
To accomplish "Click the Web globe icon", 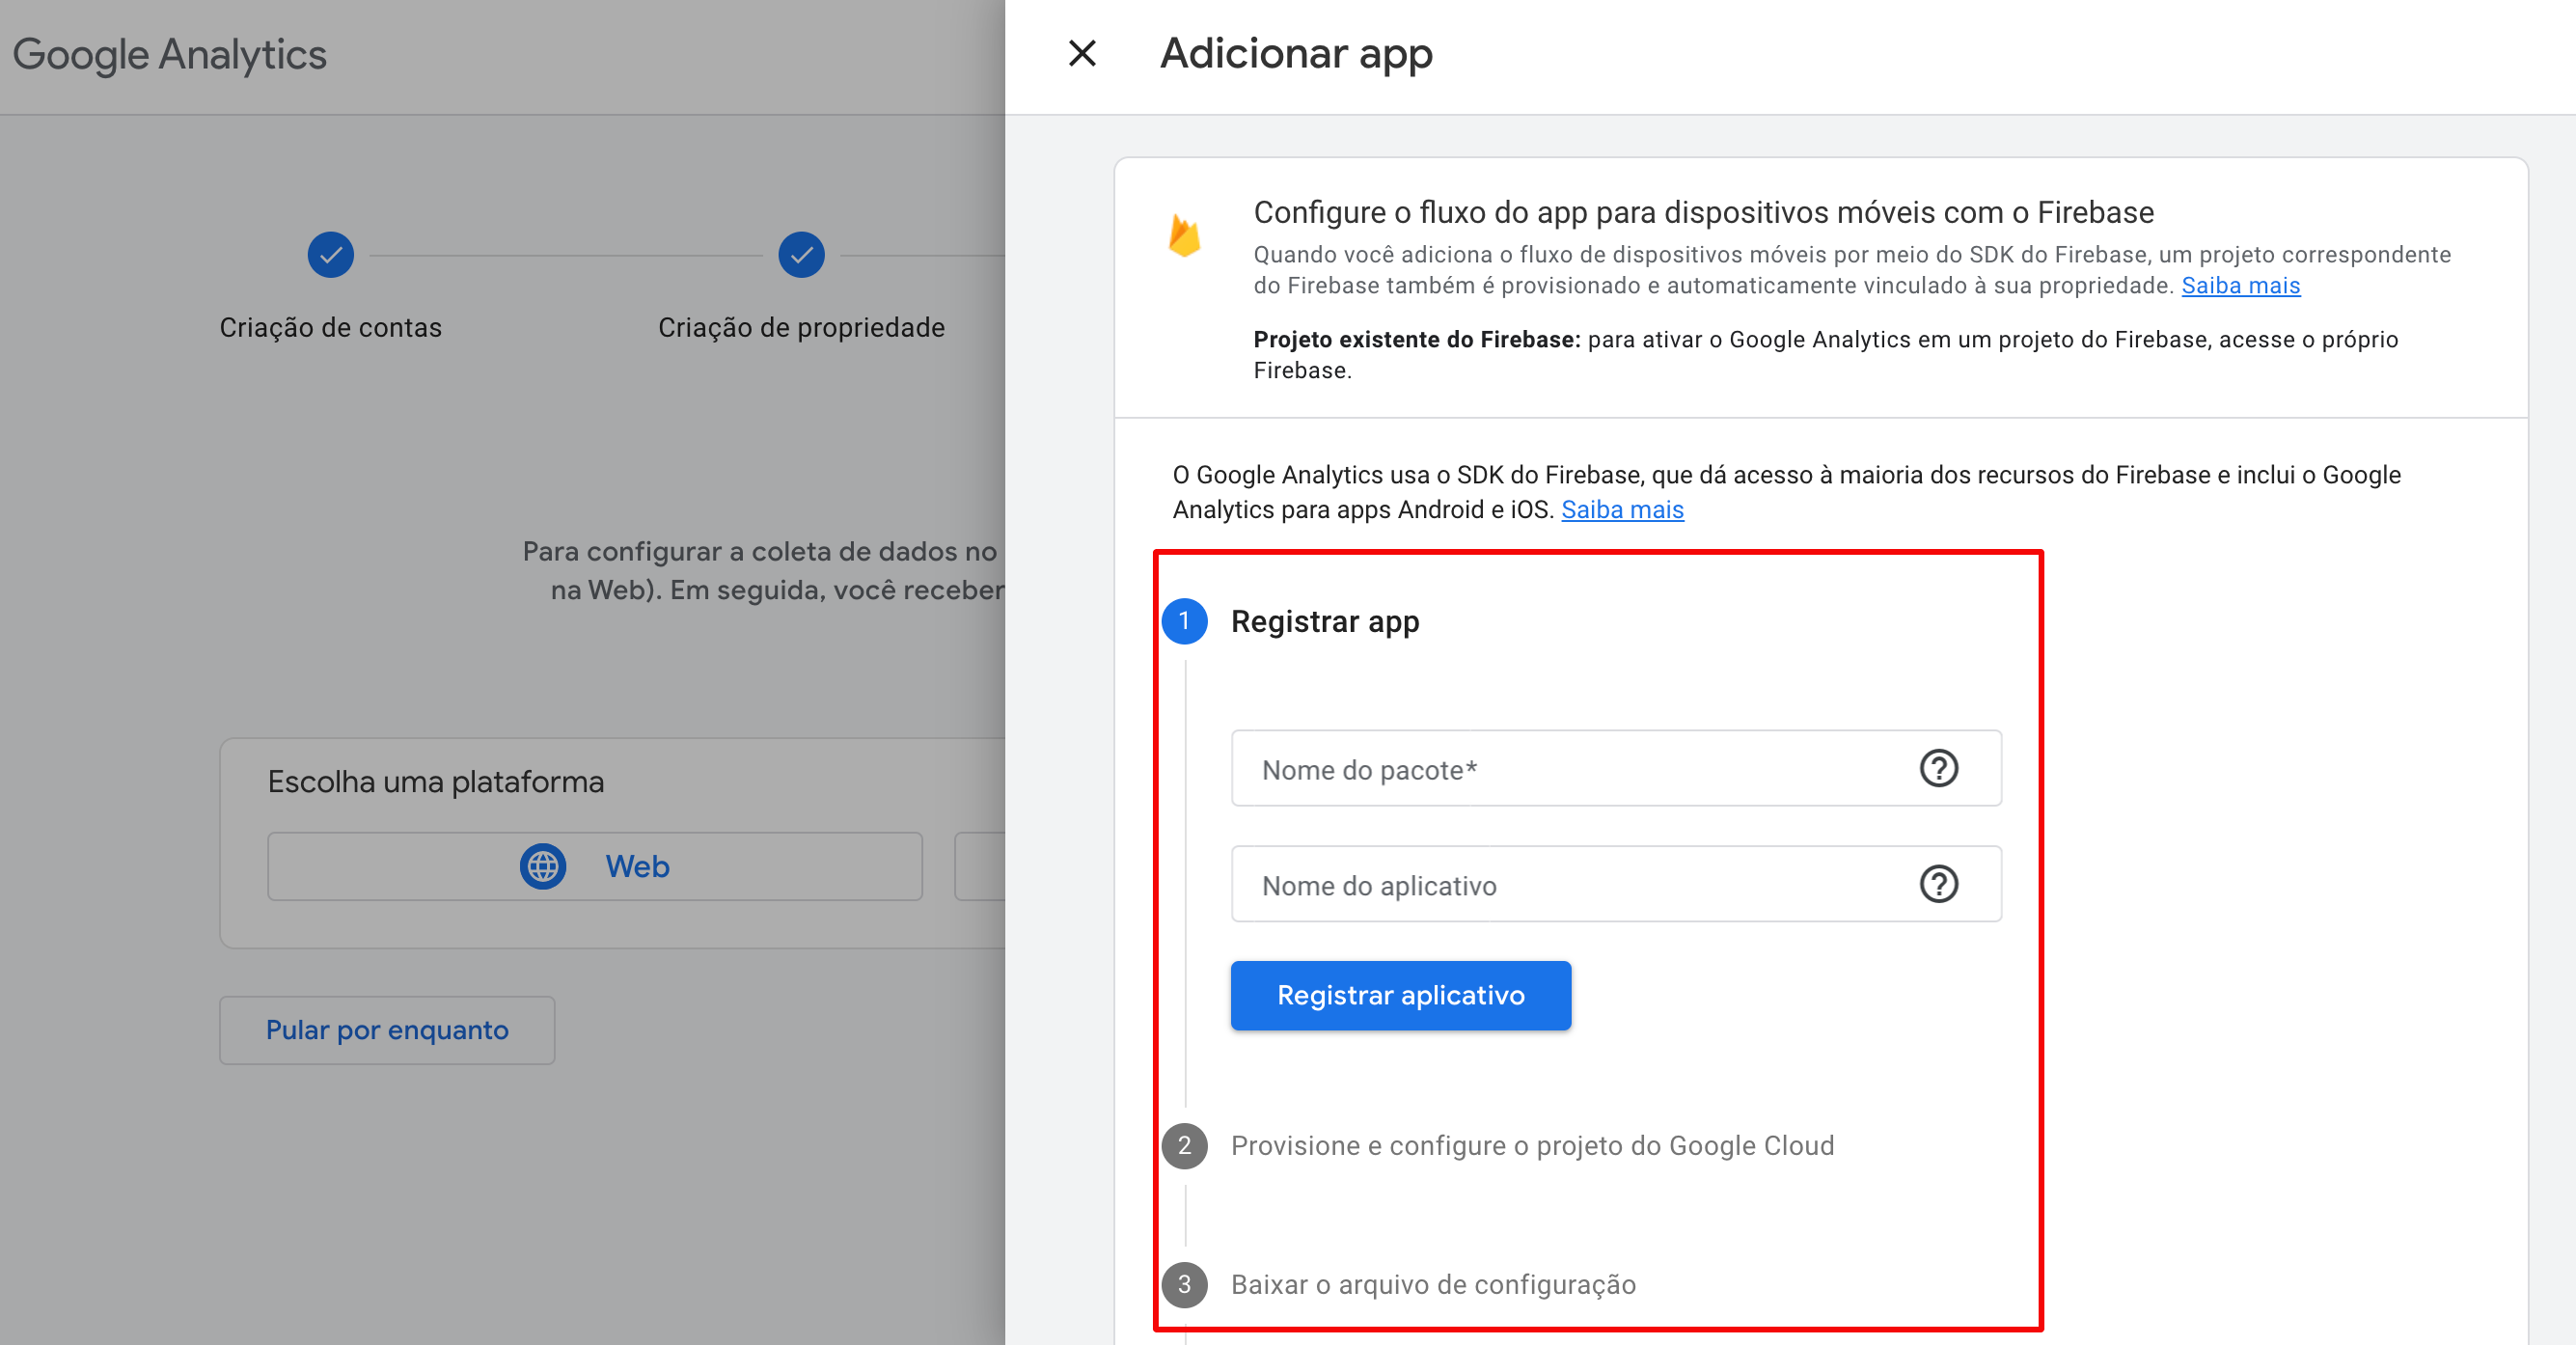I will pyautogui.click(x=543, y=866).
